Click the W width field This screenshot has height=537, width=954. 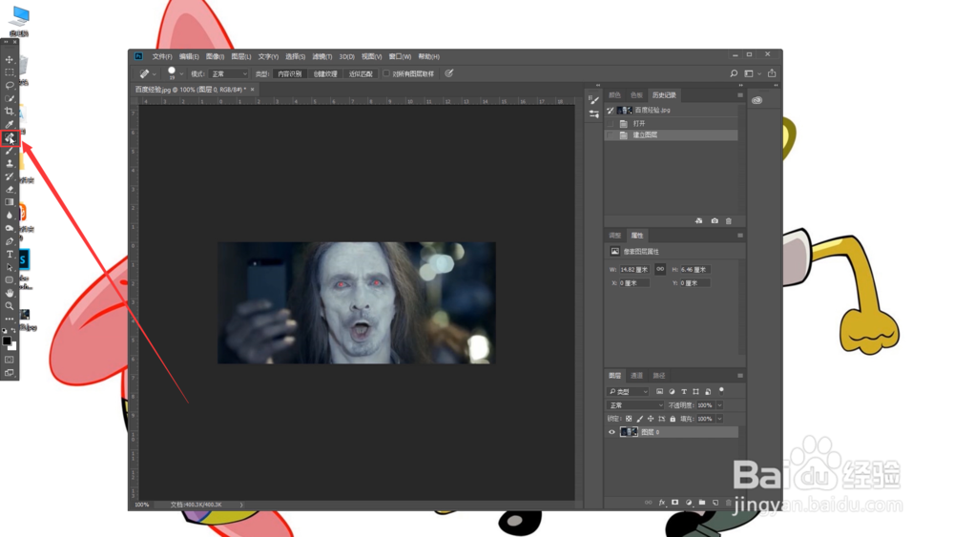[x=634, y=269]
